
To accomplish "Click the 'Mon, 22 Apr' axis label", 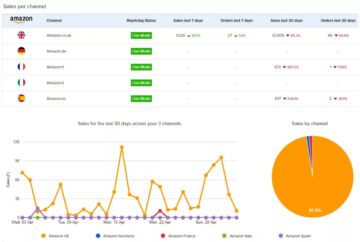I will pos(160,222).
